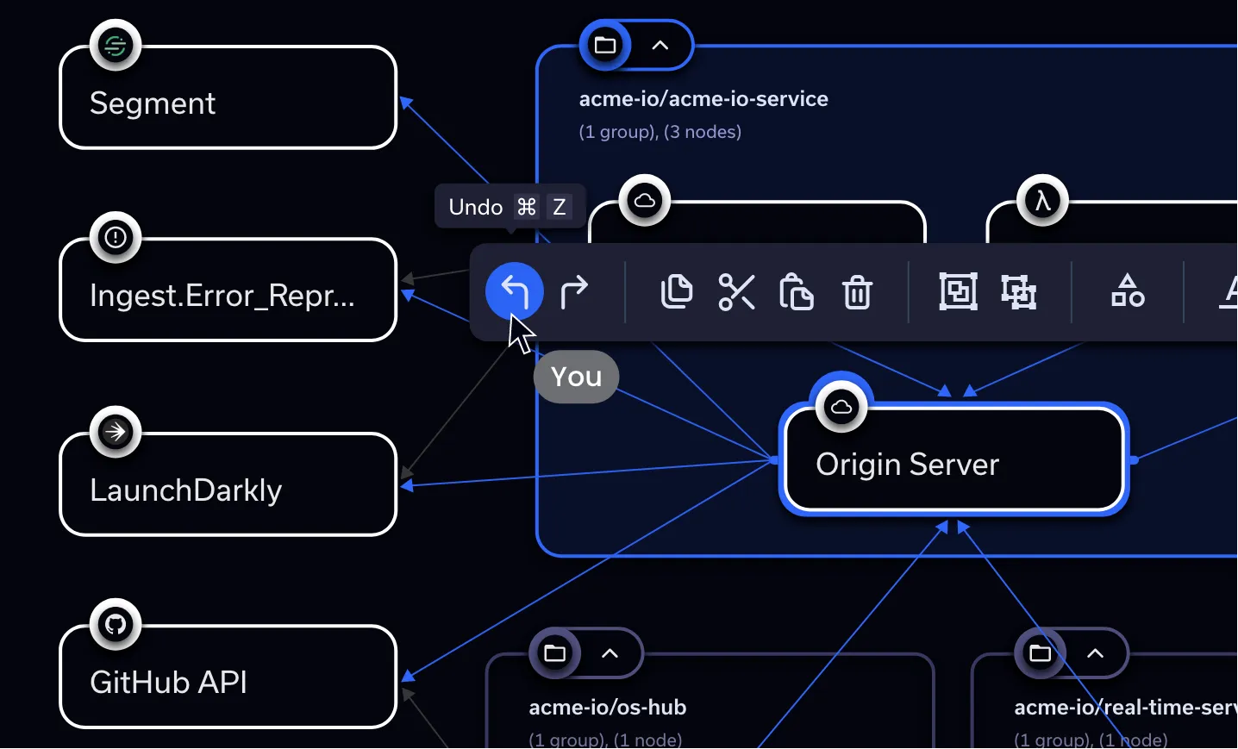The image size is (1238, 749).
Task: Click the acme-io-service folder icon
Action: 605,45
